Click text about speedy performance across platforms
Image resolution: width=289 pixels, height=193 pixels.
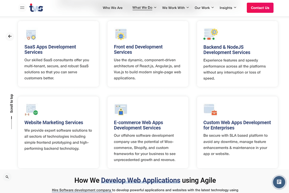pos(235,69)
